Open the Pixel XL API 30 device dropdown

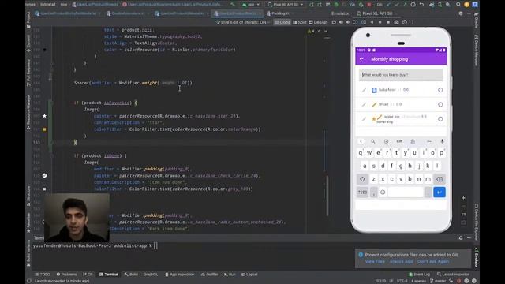tap(286, 5)
